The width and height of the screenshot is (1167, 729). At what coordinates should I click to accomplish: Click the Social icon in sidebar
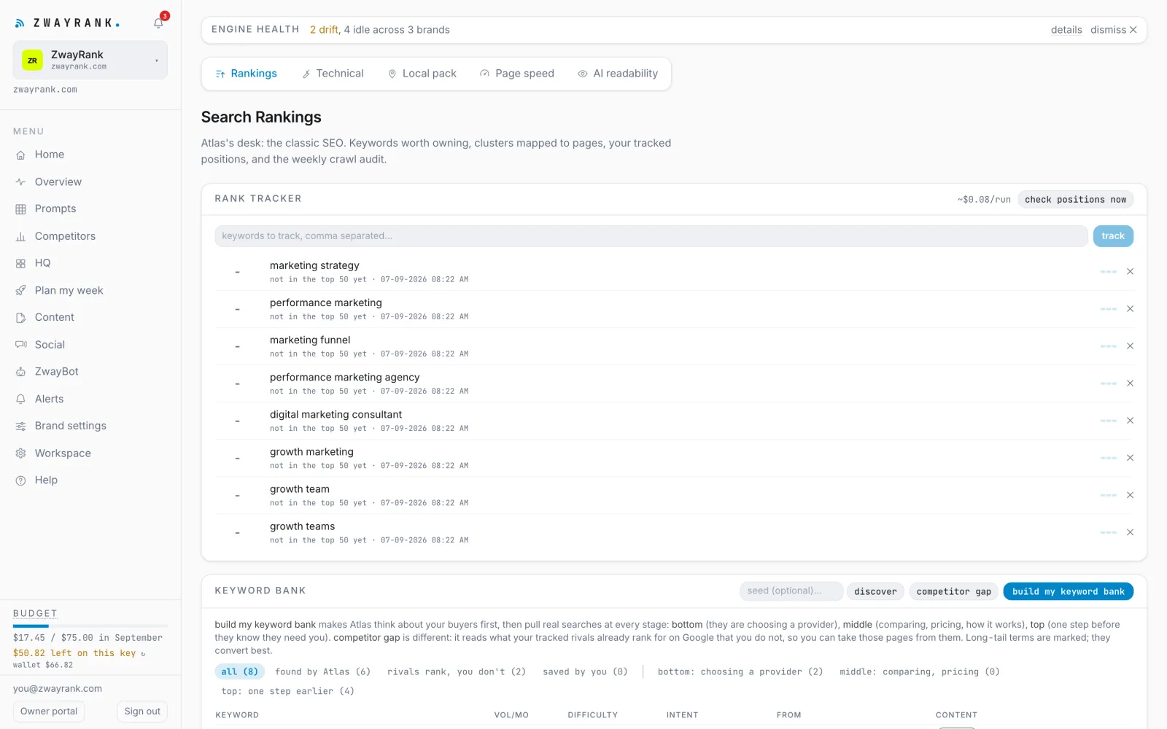(20, 345)
